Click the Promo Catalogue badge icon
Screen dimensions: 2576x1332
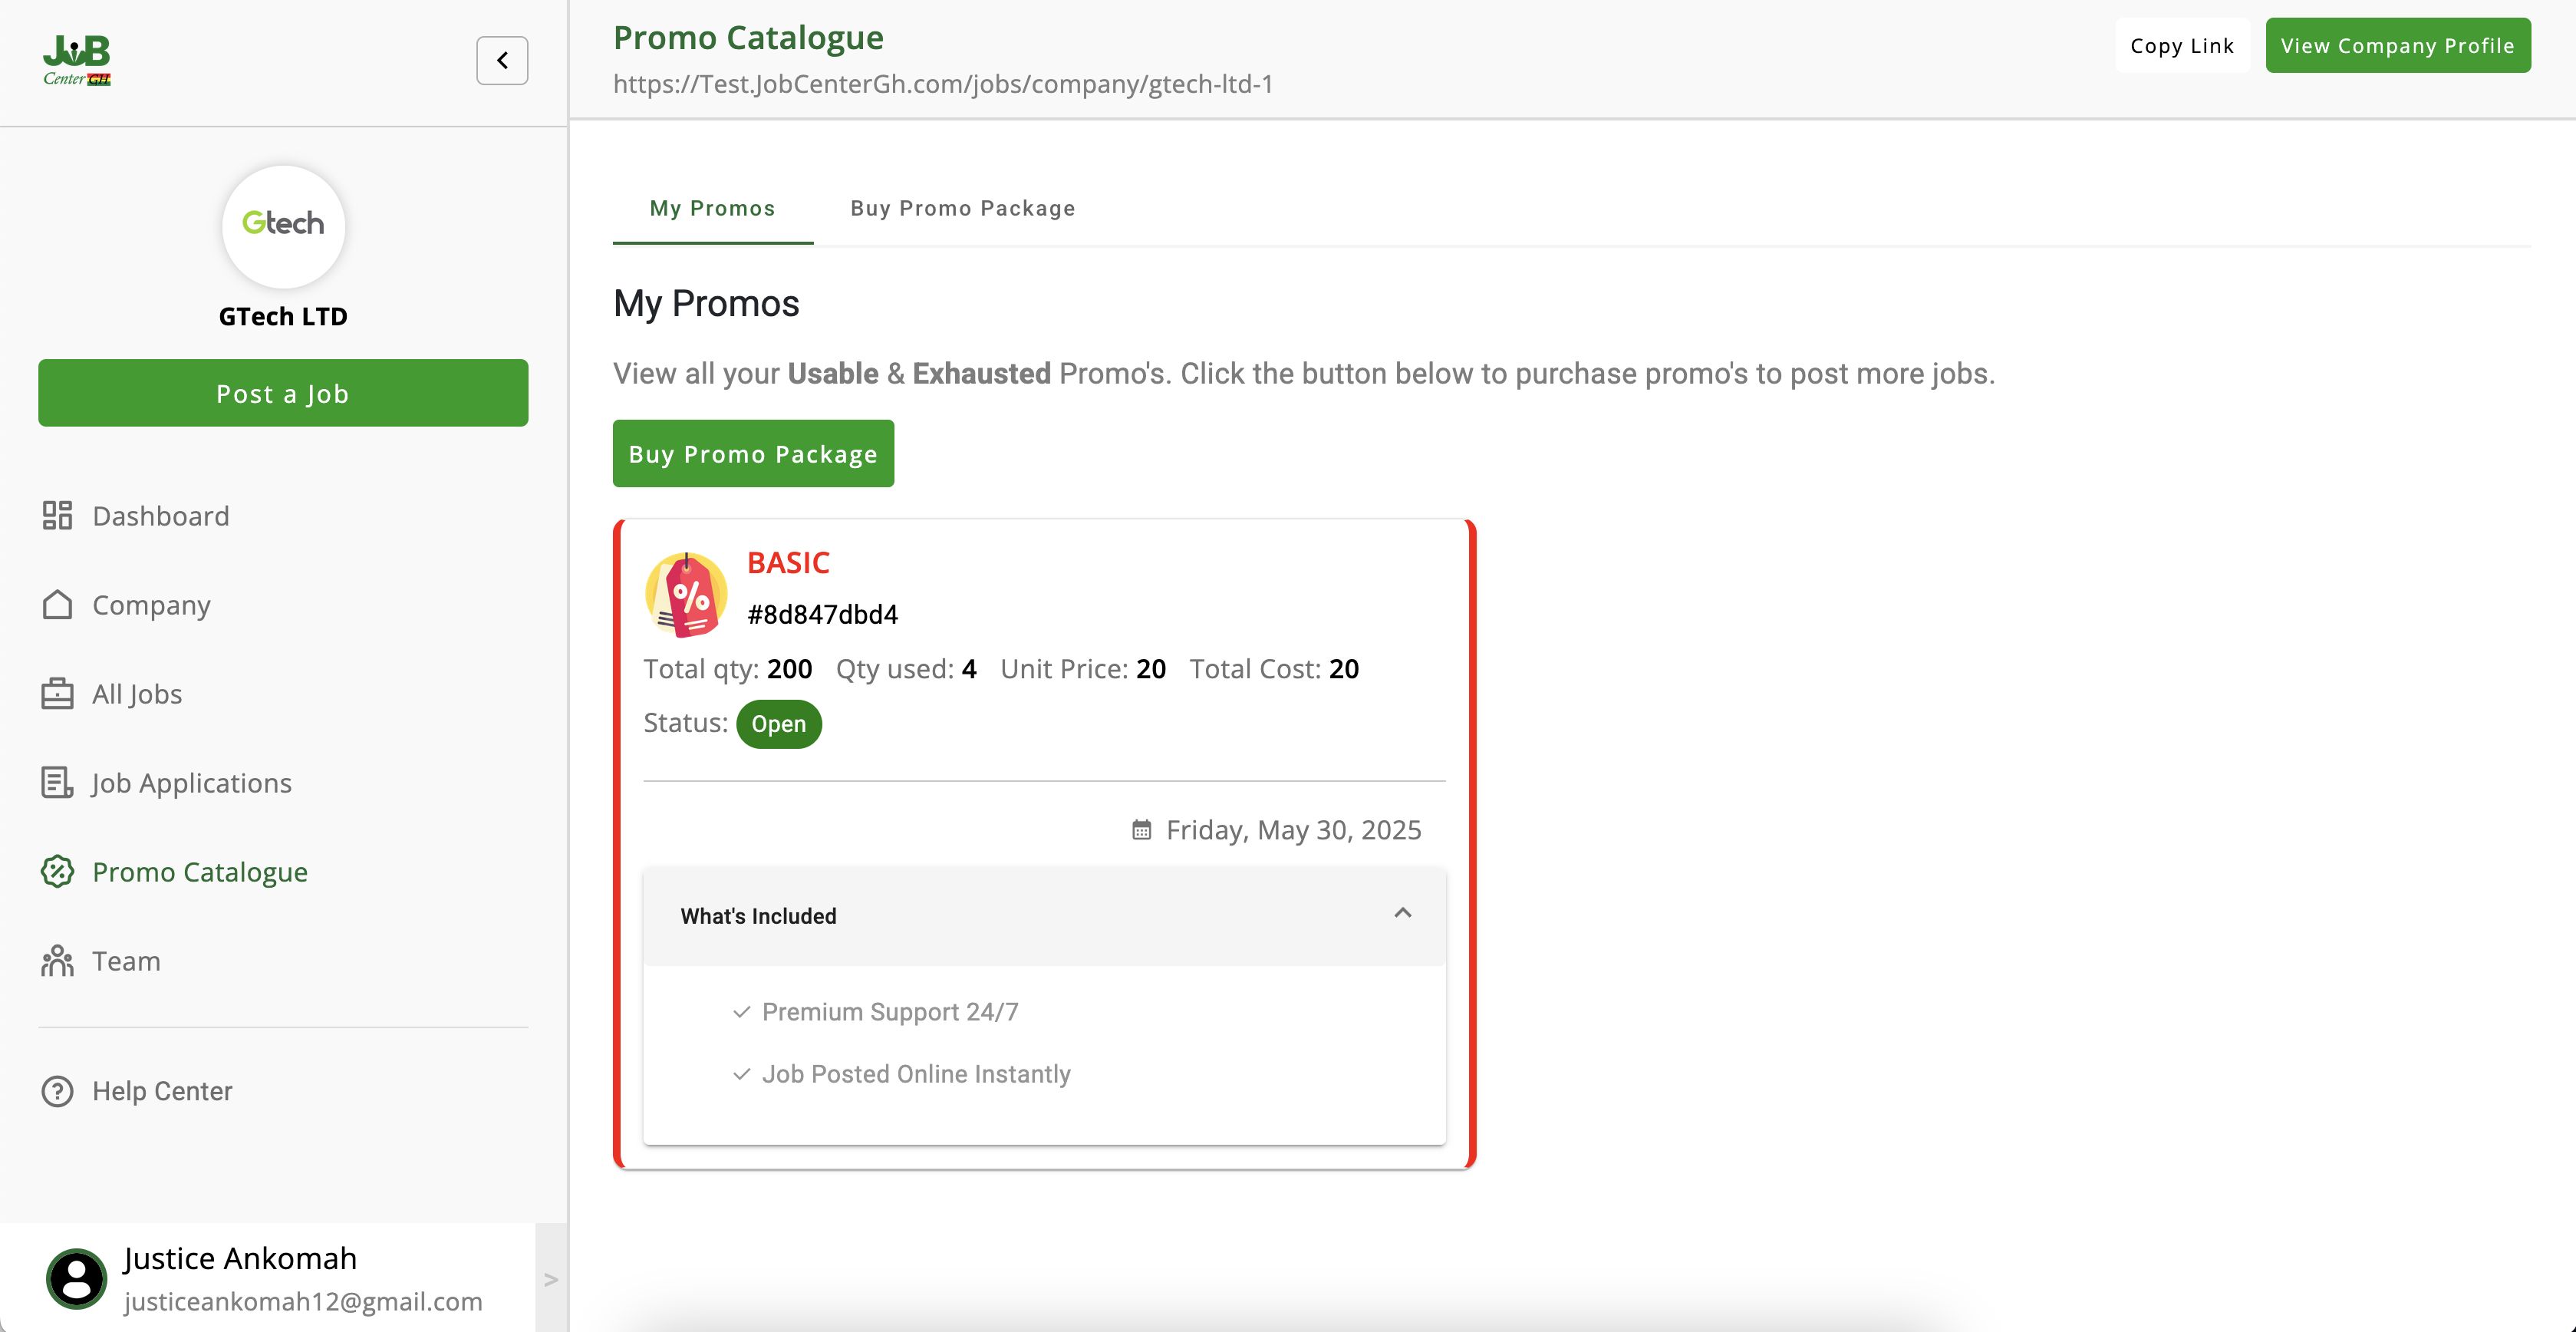tap(57, 871)
